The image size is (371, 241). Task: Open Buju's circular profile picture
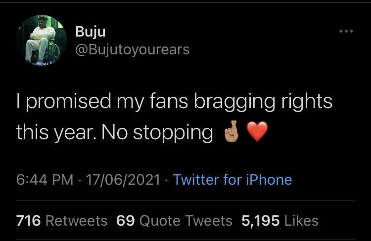pyautogui.click(x=42, y=40)
